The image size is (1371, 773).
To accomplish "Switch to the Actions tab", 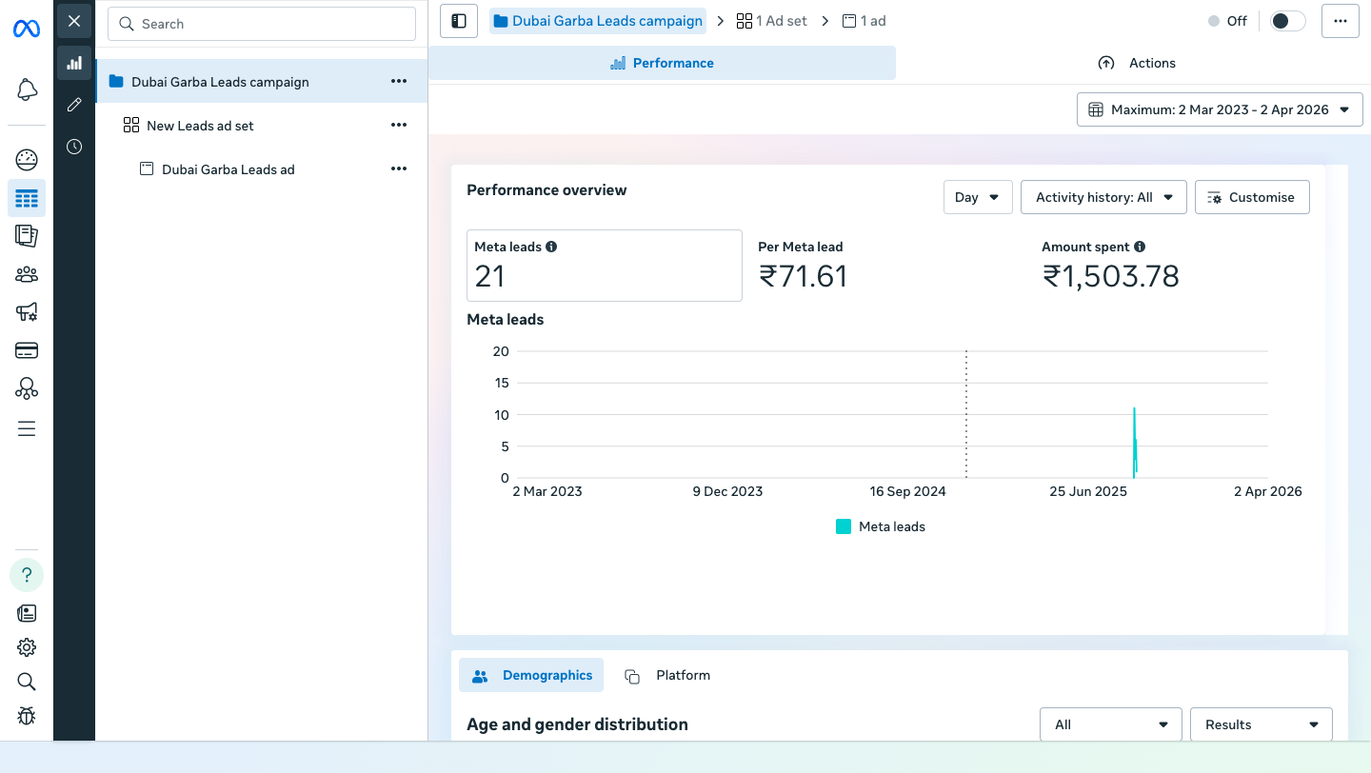I will tap(1137, 63).
